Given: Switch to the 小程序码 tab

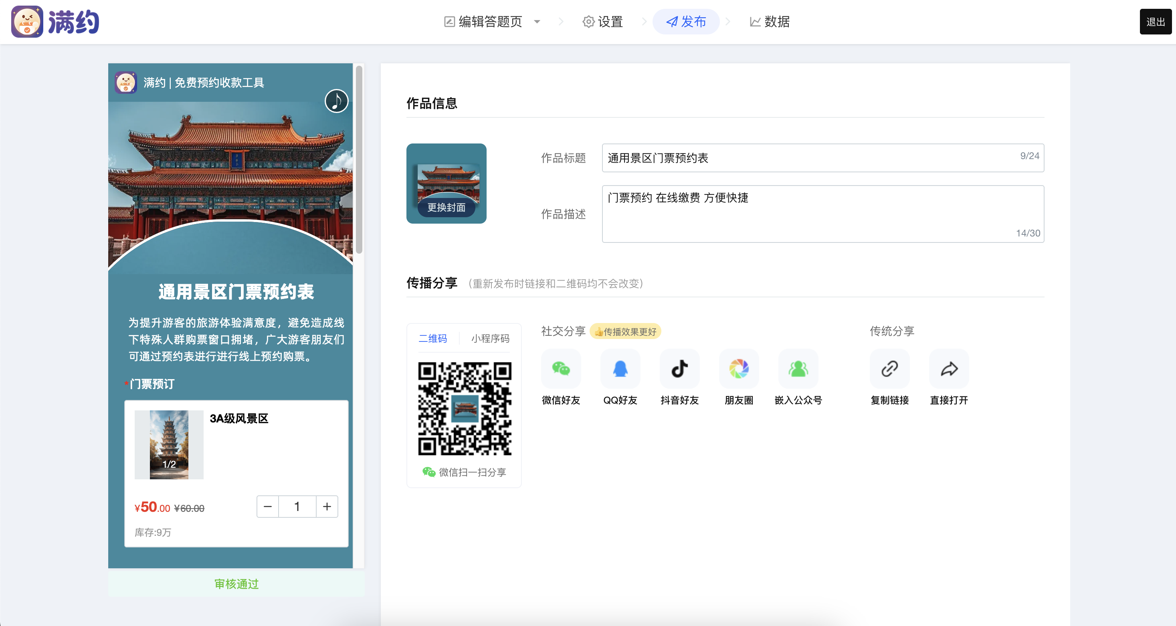Looking at the screenshot, I should [490, 338].
